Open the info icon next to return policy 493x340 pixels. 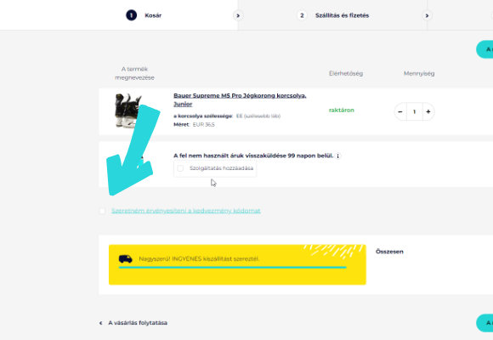coord(338,156)
